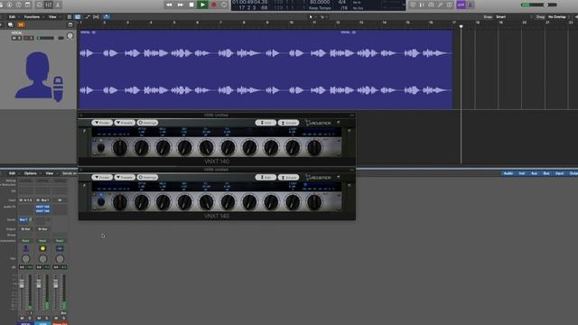Open the Editors button in control bar
The width and height of the screenshot is (578, 325).
[x=58, y=5]
